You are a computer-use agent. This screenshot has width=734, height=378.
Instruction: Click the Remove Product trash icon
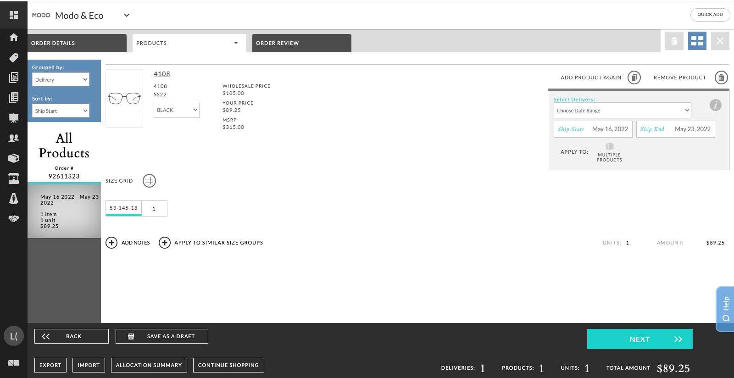tap(721, 78)
